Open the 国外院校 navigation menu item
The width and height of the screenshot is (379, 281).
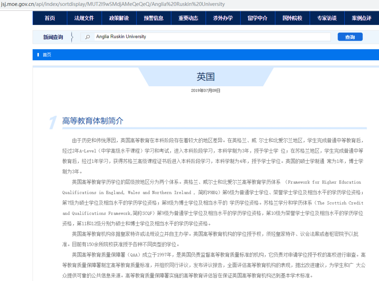[292, 18]
